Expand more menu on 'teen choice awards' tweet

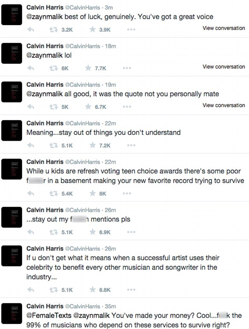(x=126, y=194)
